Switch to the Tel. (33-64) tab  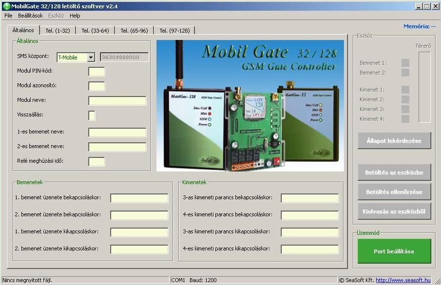[96, 31]
